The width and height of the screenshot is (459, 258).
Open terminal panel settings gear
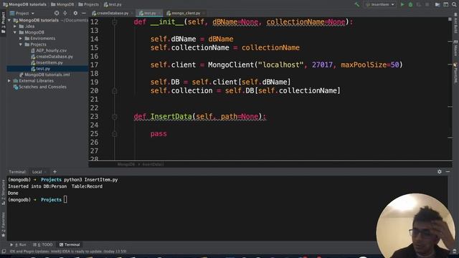[x=440, y=172]
